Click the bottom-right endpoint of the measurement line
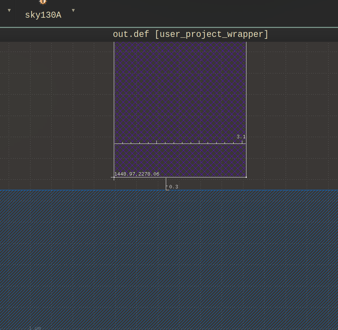 pos(246,176)
